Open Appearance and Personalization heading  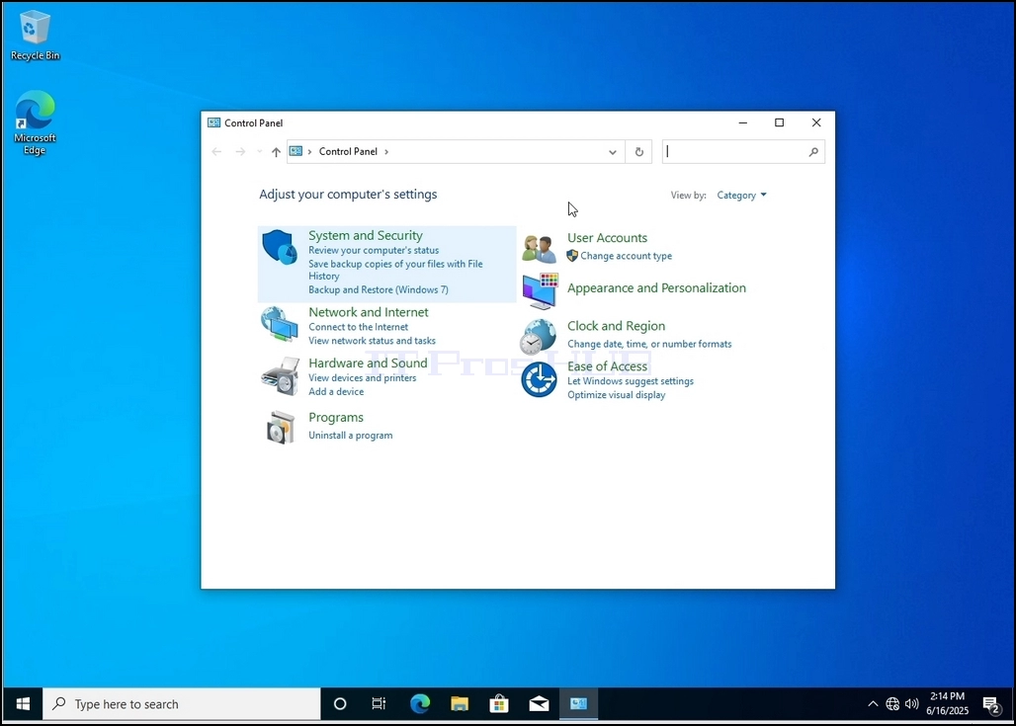(656, 288)
